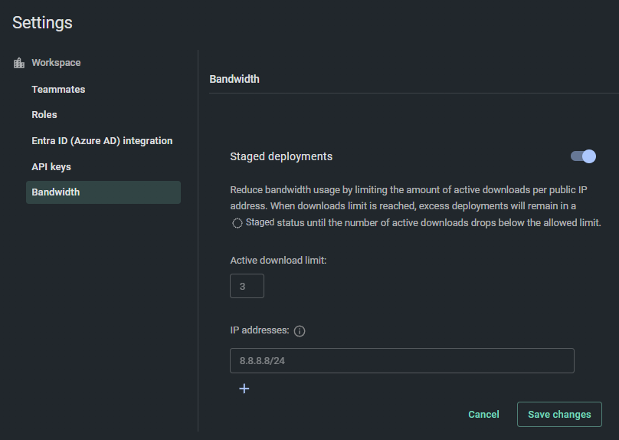Click Save changes button

[559, 415]
